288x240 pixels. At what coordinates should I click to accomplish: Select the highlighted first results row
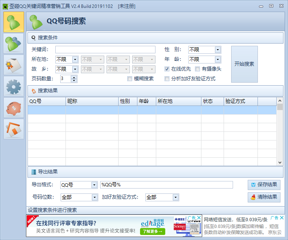[152, 110]
